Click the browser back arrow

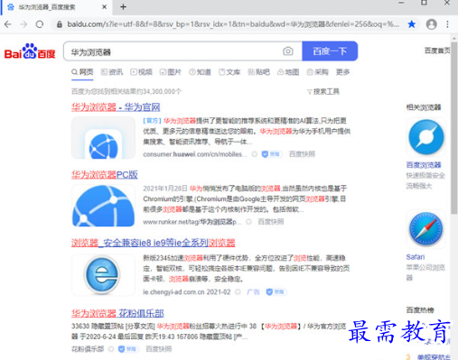point(8,24)
